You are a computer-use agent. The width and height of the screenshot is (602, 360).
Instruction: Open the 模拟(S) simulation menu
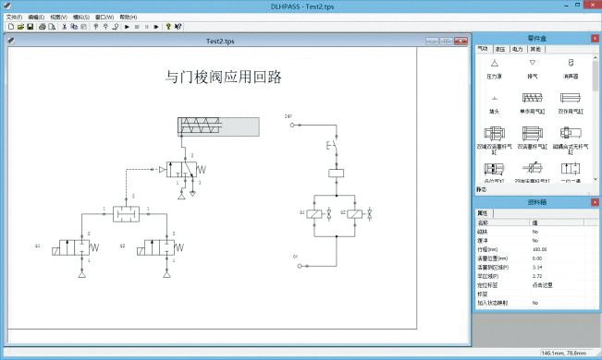pos(81,18)
